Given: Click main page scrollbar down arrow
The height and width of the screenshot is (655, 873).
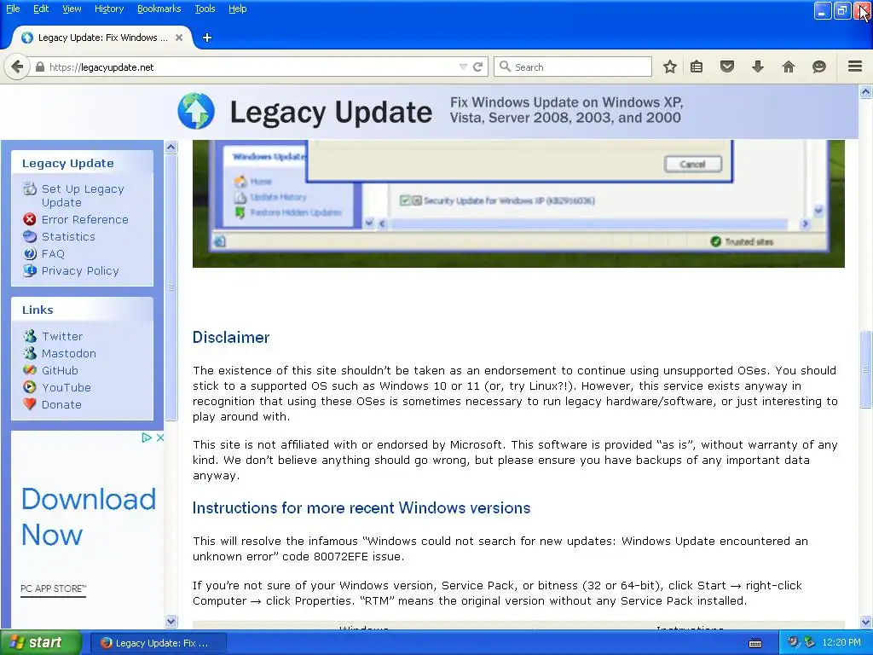Looking at the screenshot, I should coord(866,622).
